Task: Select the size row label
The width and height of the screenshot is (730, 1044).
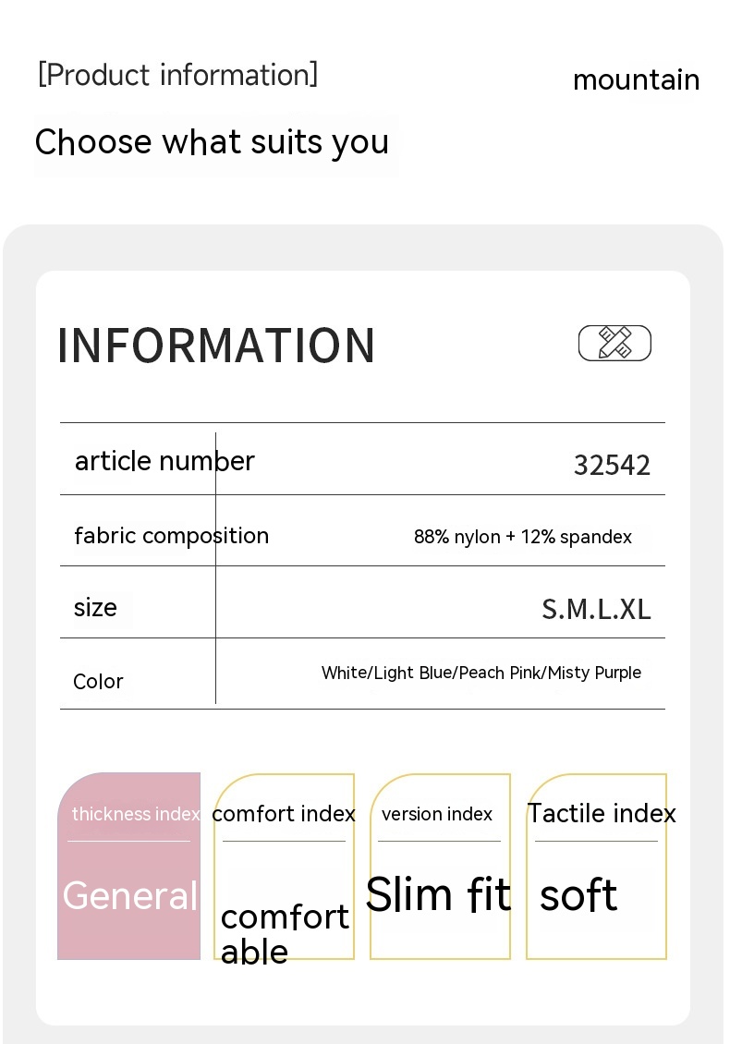Action: click(x=95, y=608)
